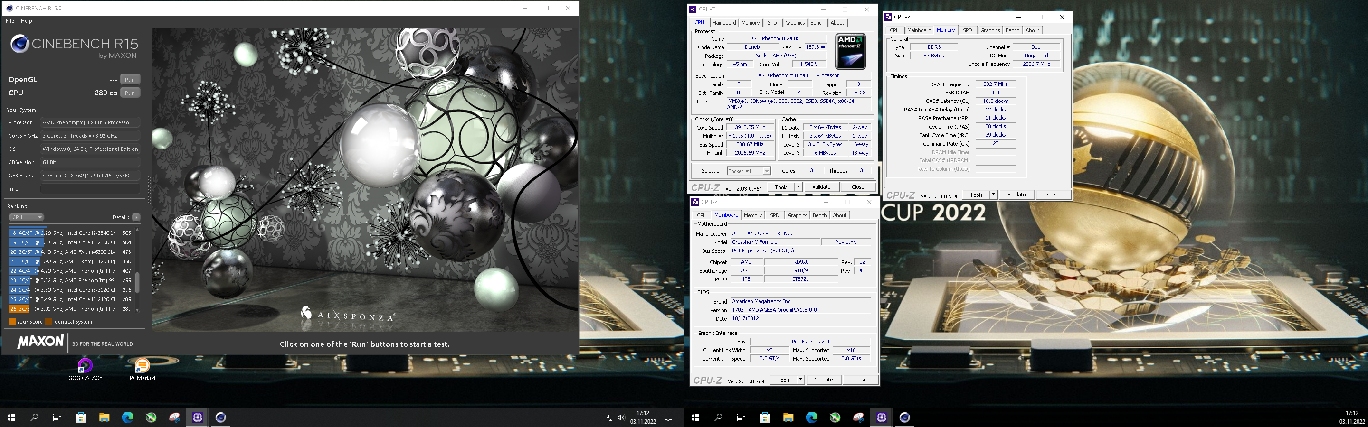Open taskbar Search on left monitor
Image resolution: width=1368 pixels, height=427 pixels.
pos(35,418)
